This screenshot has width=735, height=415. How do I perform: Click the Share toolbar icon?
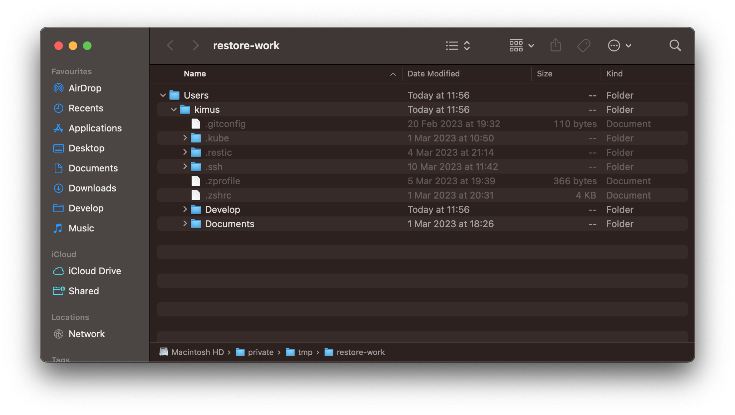[x=556, y=45]
